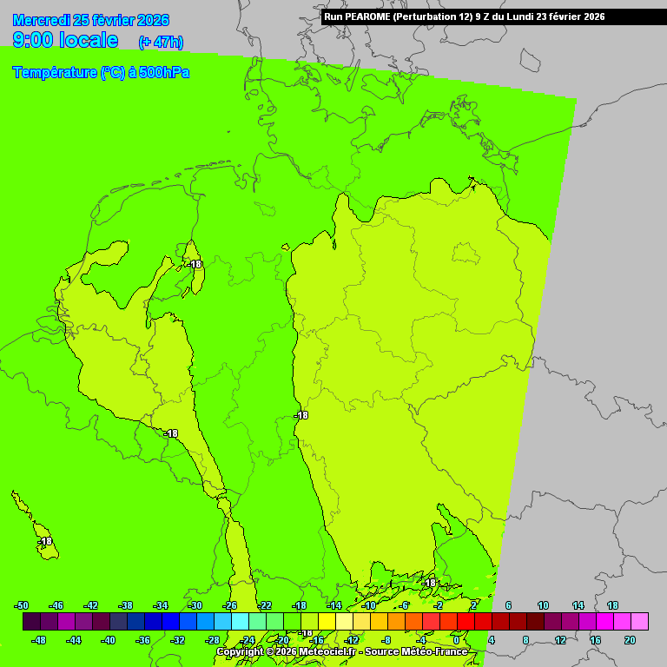This screenshot has height=667, width=667.
Task: Select the blue legend swatch near -34
Action: pos(170,622)
